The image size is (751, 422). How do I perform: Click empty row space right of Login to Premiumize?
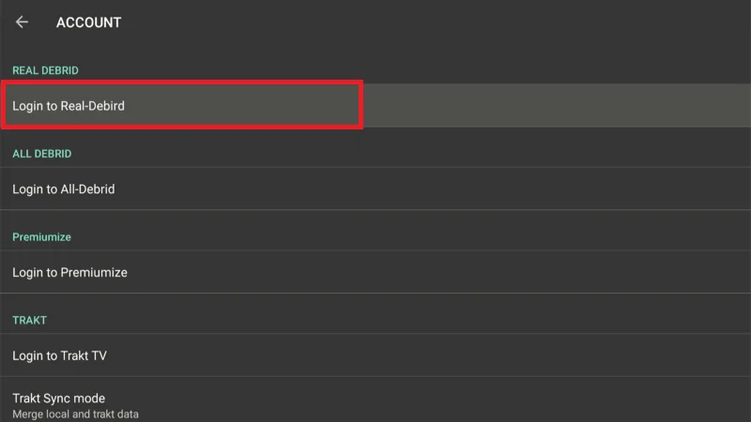(469, 273)
